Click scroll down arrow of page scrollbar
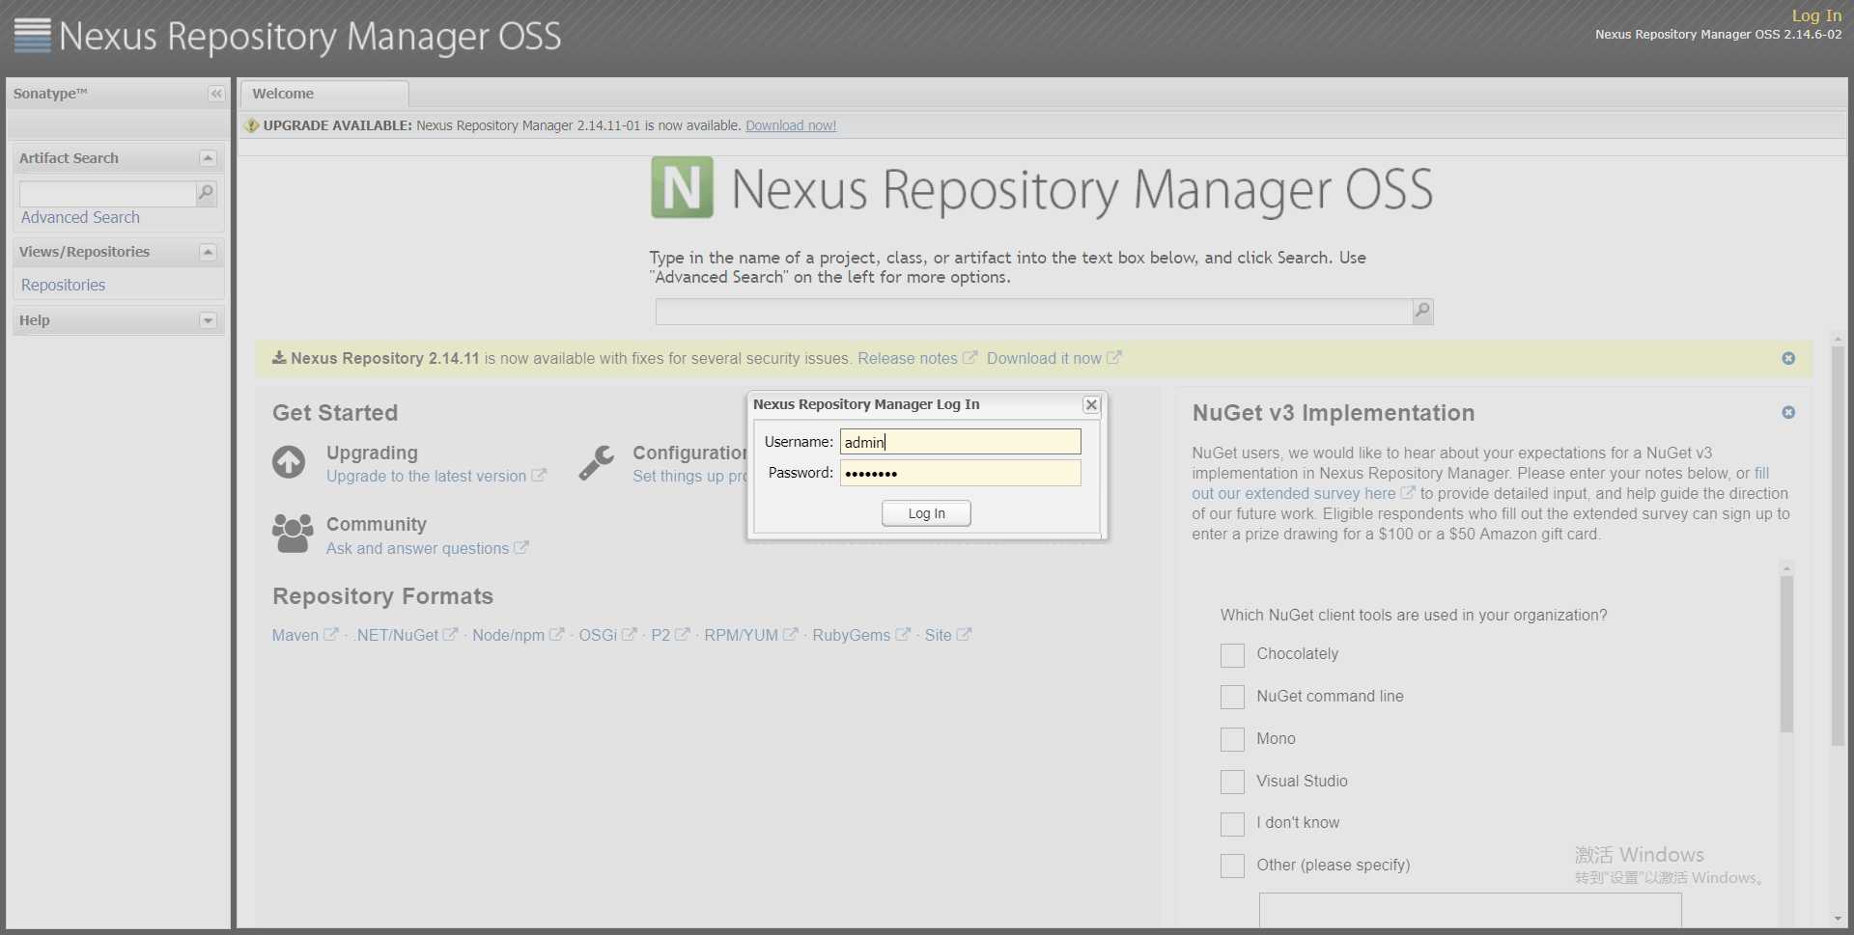The width and height of the screenshot is (1854, 935). 1838,919
